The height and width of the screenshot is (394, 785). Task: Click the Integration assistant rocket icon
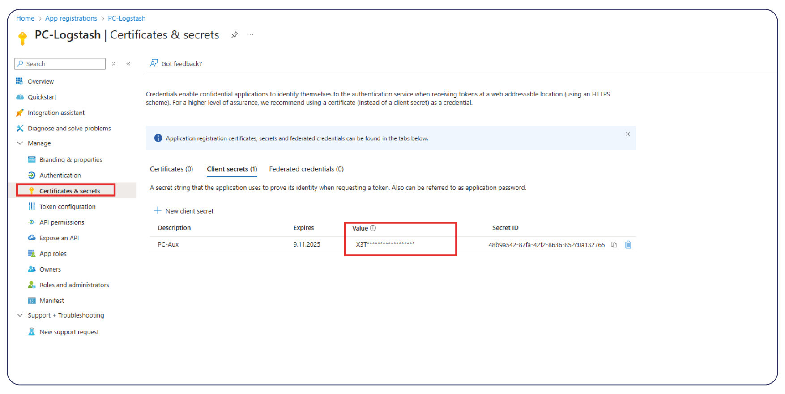pos(20,113)
